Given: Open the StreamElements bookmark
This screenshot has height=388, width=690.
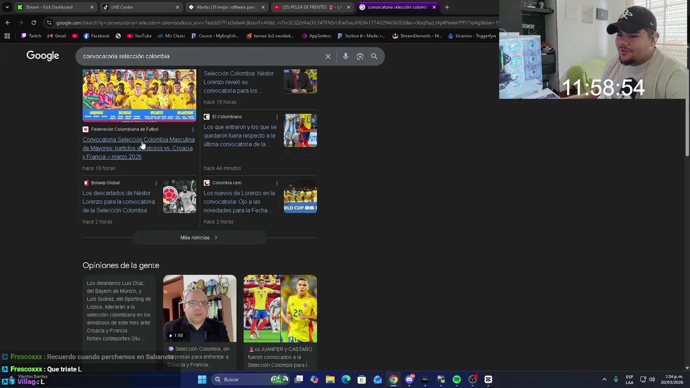Looking at the screenshot, I should [x=417, y=36].
